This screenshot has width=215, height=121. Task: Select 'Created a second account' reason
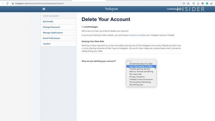[141, 79]
